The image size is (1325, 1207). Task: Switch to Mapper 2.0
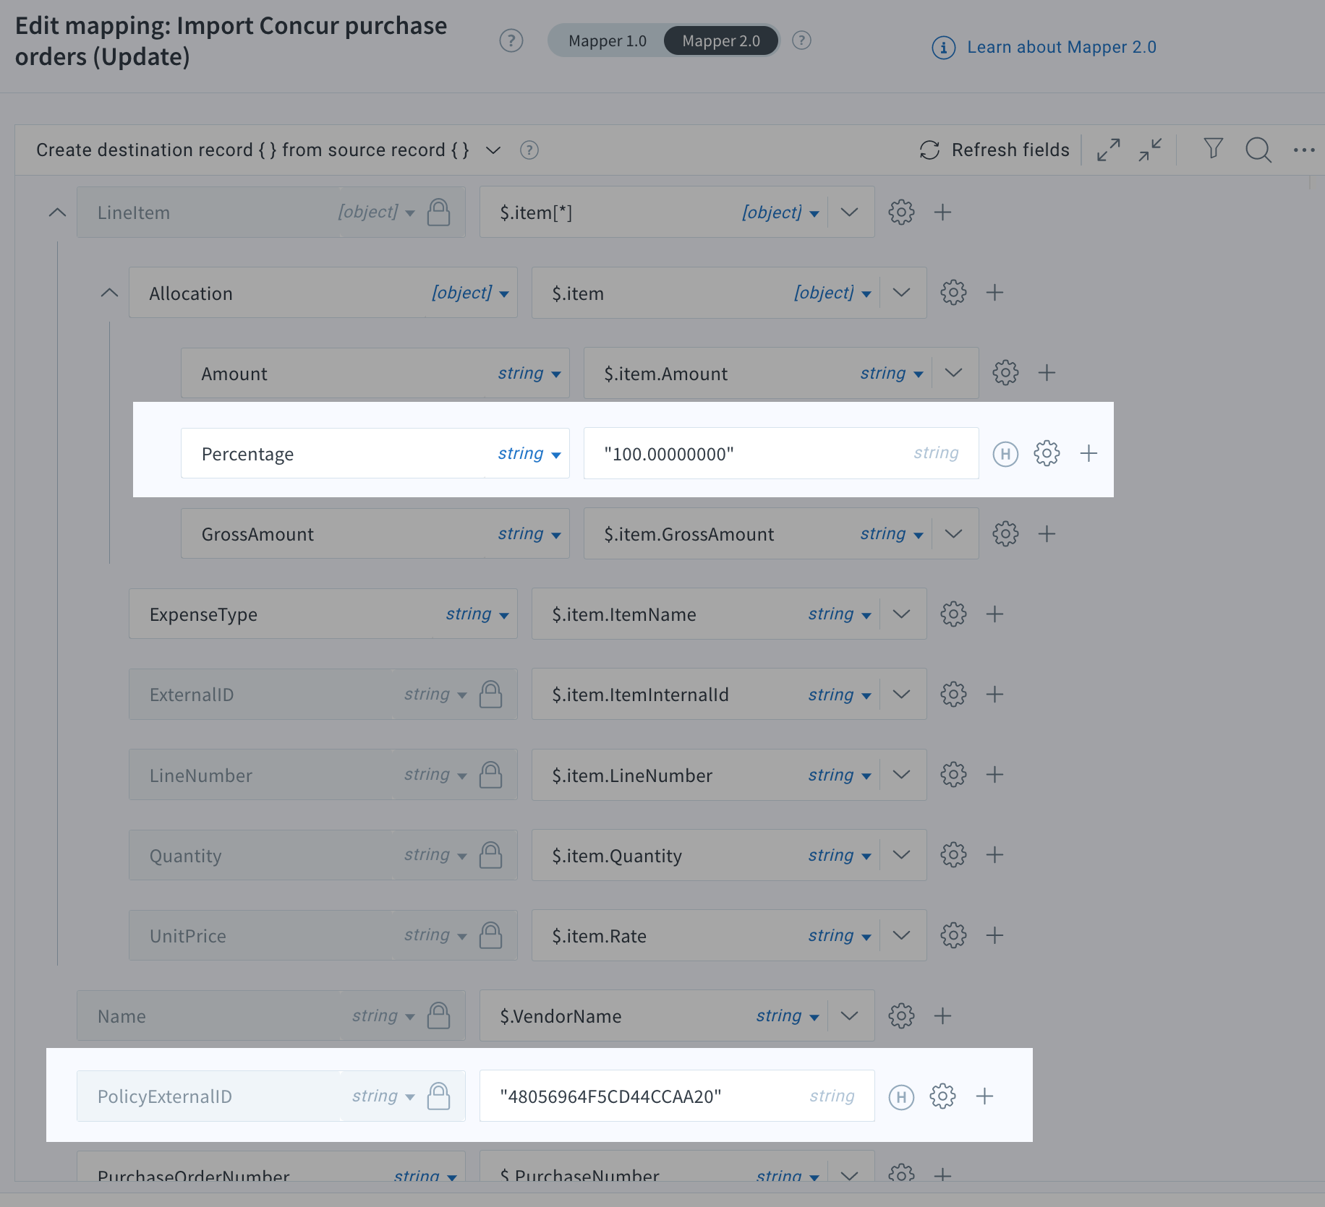coord(721,40)
